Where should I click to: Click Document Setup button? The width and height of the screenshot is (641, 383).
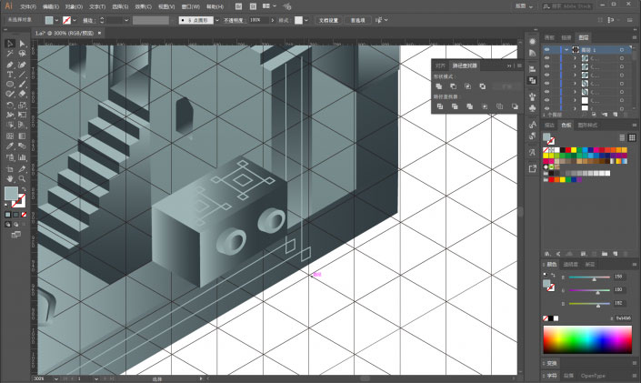(328, 20)
